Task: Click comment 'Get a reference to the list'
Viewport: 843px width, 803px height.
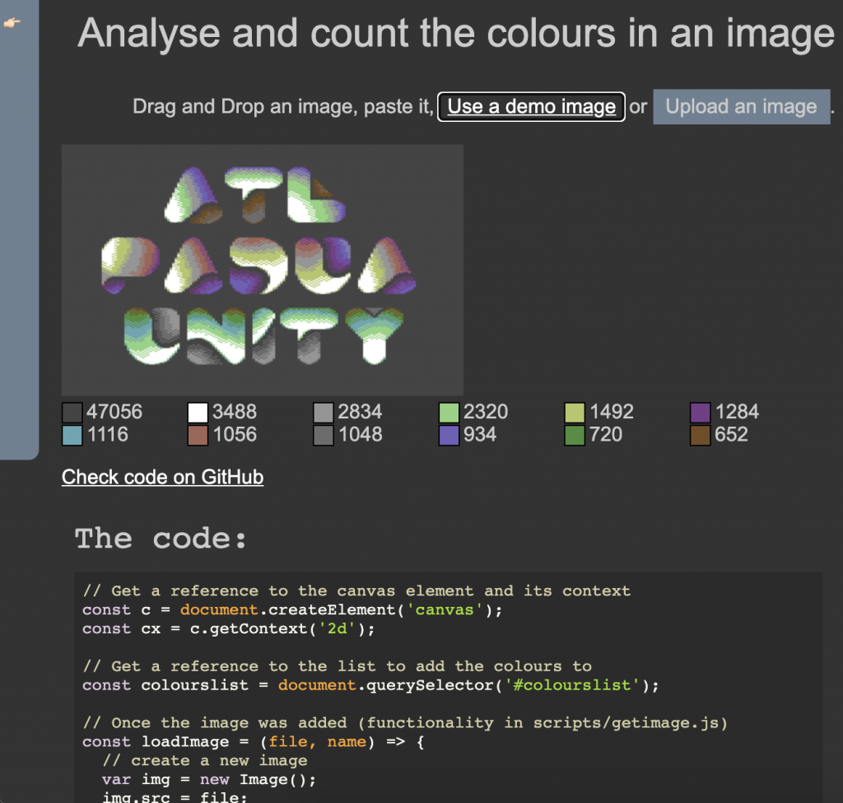Action: pos(337,666)
